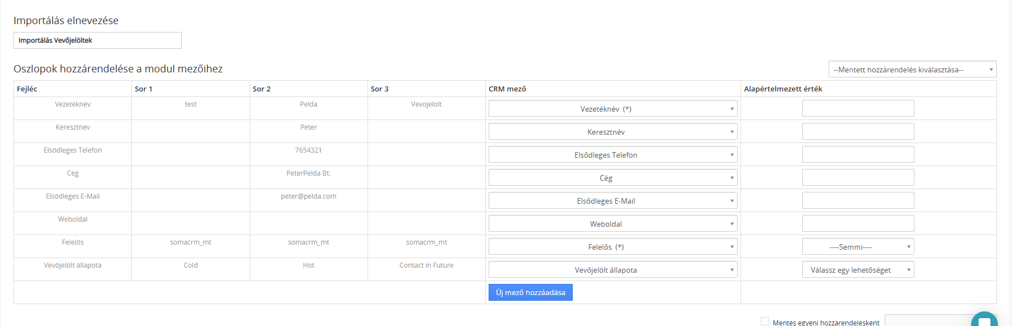The image size is (1012, 326).
Task: Expand the Elsődleges E-Mail mapping dropdown
Action: 613,200
